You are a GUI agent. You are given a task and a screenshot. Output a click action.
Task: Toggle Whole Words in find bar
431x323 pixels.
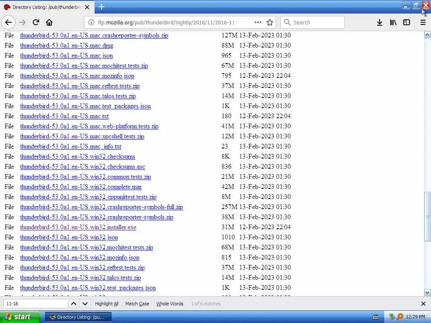[170, 304]
